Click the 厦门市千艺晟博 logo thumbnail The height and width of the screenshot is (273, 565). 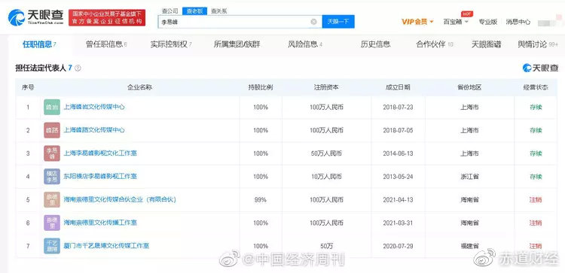(x=52, y=246)
